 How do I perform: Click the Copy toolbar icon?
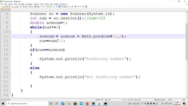23,6
